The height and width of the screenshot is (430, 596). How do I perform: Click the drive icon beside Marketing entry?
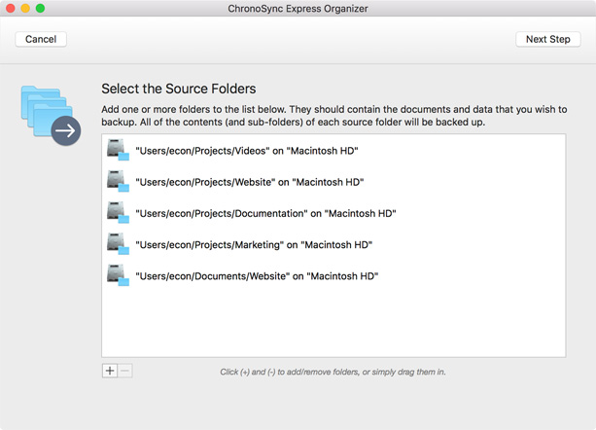point(118,244)
